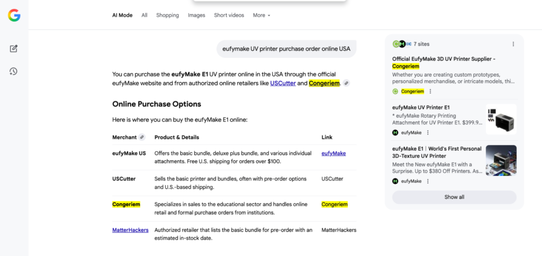Switch to the All results tab
Screen dimensions: 542x256
[x=144, y=15]
